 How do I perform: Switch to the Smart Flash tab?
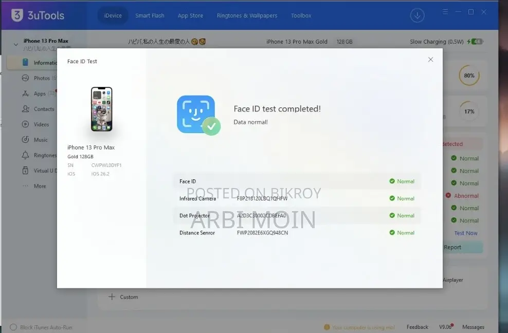[x=150, y=15]
